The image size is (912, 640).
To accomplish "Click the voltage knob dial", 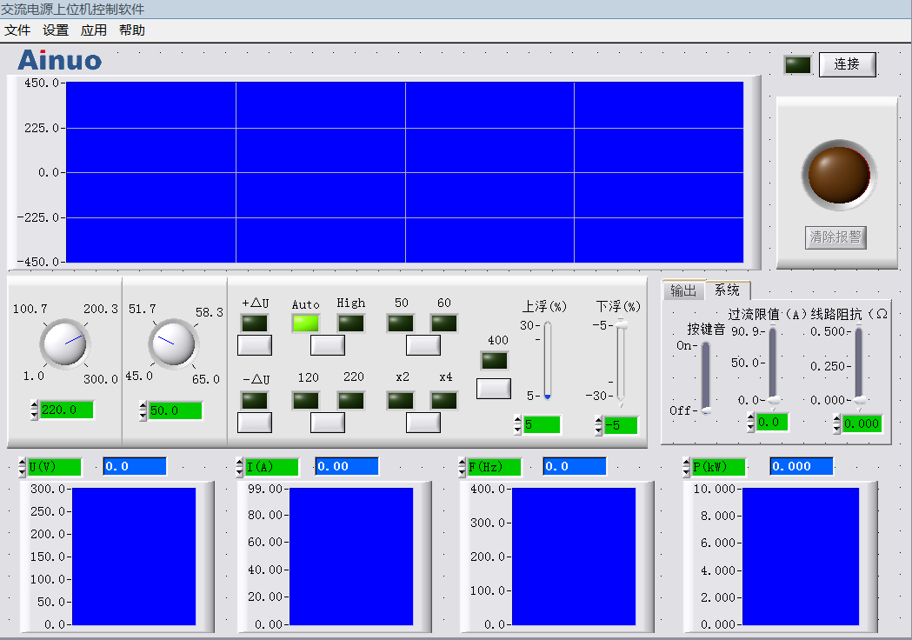I will [x=64, y=342].
